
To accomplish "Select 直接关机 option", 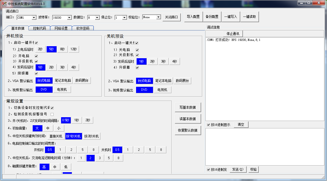I will click(x=56, y=136).
